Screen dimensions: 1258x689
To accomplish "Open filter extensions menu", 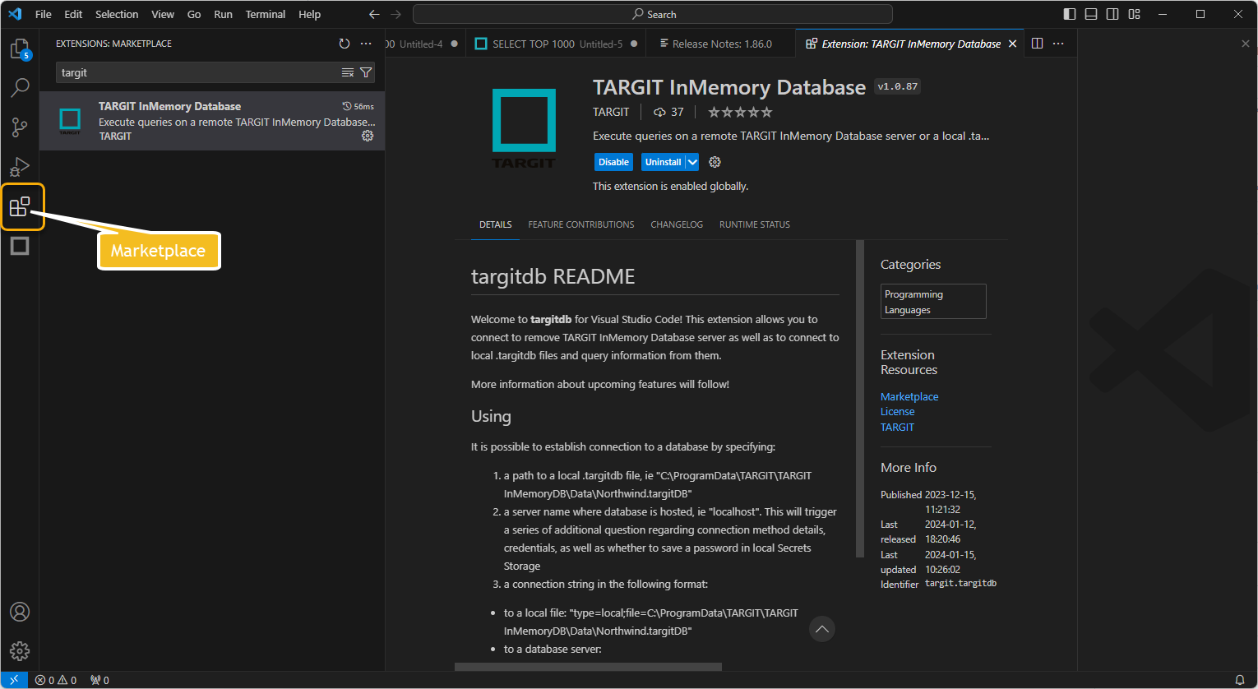I will tap(366, 73).
